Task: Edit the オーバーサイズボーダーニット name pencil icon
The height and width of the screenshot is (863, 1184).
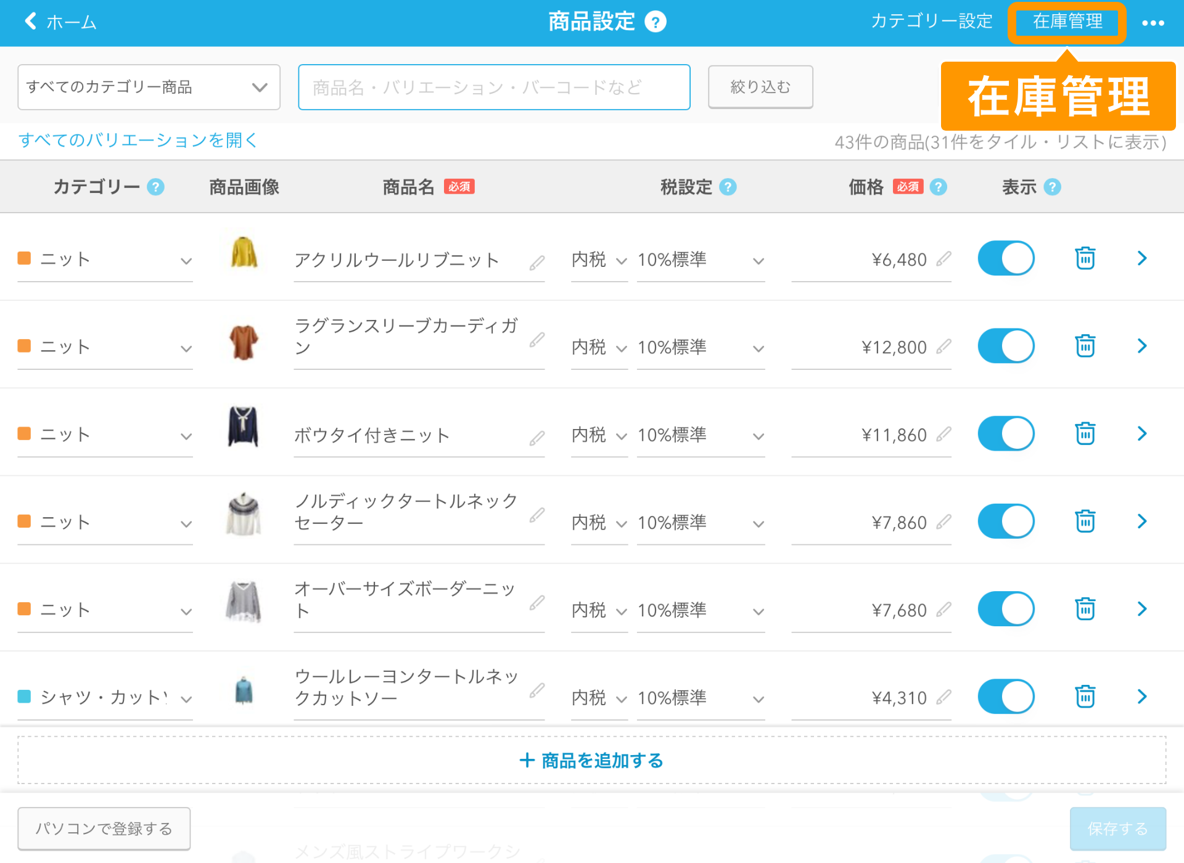Action: pyautogui.click(x=536, y=602)
